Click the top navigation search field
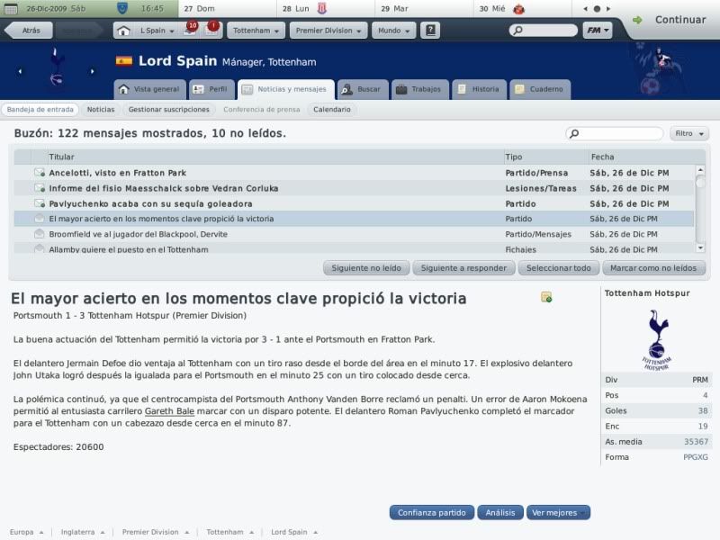 pos(544,31)
